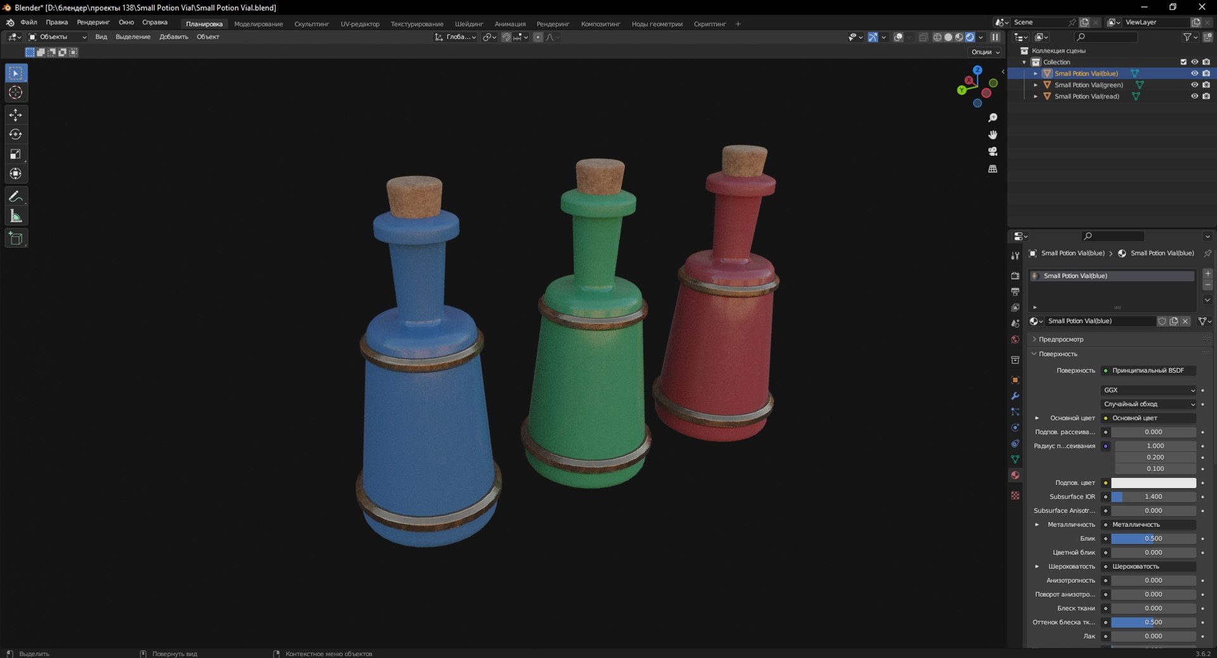The image size is (1217, 658).
Task: Open the Случайный обход dropdown
Action: (1149, 404)
